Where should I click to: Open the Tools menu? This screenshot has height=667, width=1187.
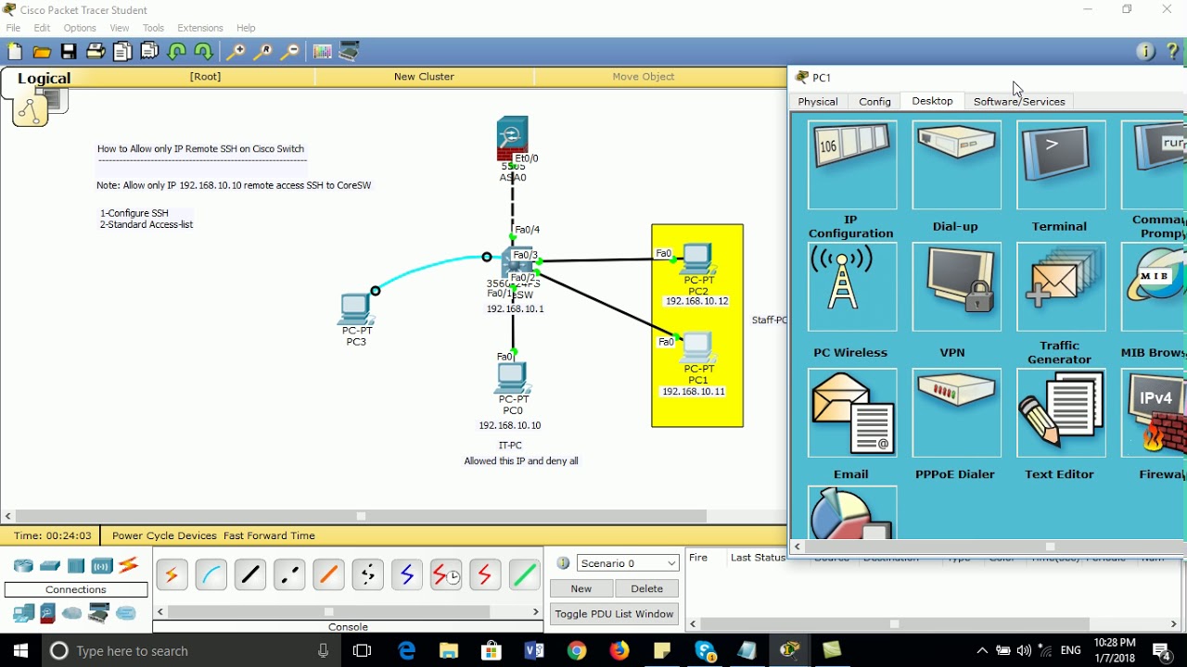tap(153, 28)
